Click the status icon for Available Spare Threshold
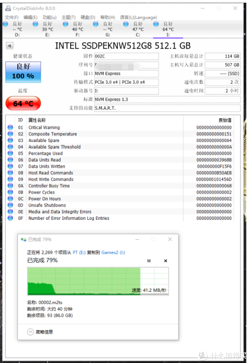The width and height of the screenshot is (249, 363). 10,147
